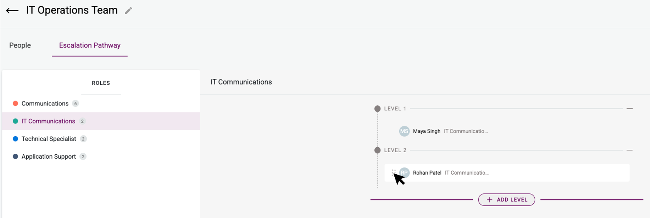650x218 pixels.
Task: Click the pencil edit team name icon
Action: [128, 11]
